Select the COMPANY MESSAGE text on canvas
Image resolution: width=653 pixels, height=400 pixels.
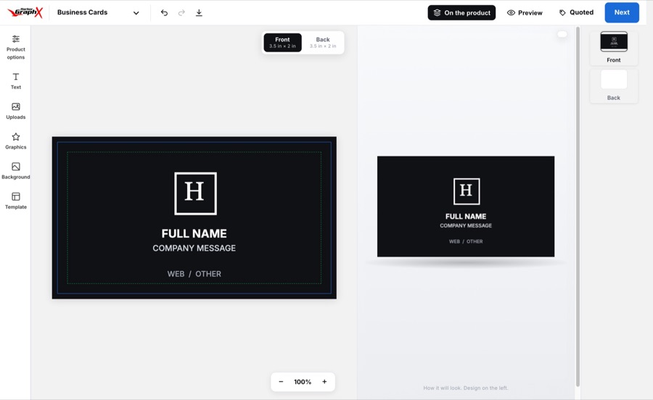pyautogui.click(x=194, y=249)
